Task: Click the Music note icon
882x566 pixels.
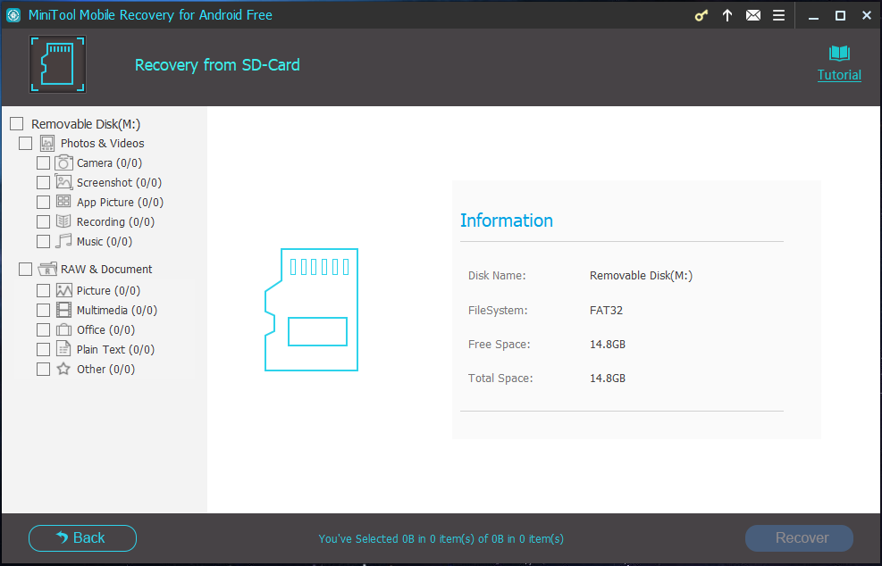Action: [x=63, y=241]
